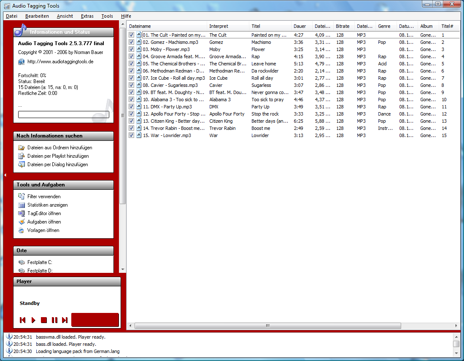Click Dateien per Playlist hinzufügen
Image resolution: width=464 pixels, height=361 pixels.
(58, 156)
